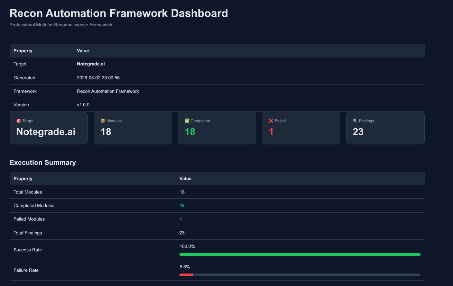453x286 pixels.
Task: Click the large 18 on Modules card
Action: point(106,132)
